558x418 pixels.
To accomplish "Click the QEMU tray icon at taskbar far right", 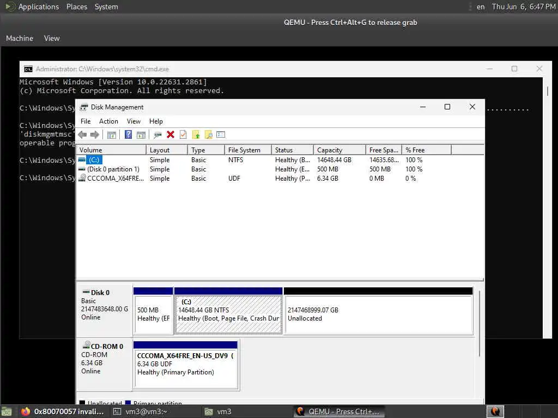I will click(495, 411).
